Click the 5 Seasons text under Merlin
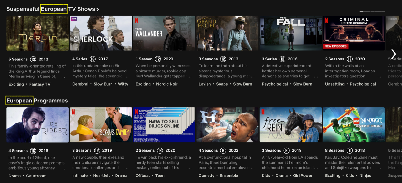This screenshot has height=183, width=402. tap(18, 59)
